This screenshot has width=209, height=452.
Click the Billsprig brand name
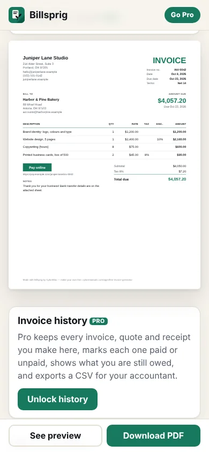click(x=48, y=15)
